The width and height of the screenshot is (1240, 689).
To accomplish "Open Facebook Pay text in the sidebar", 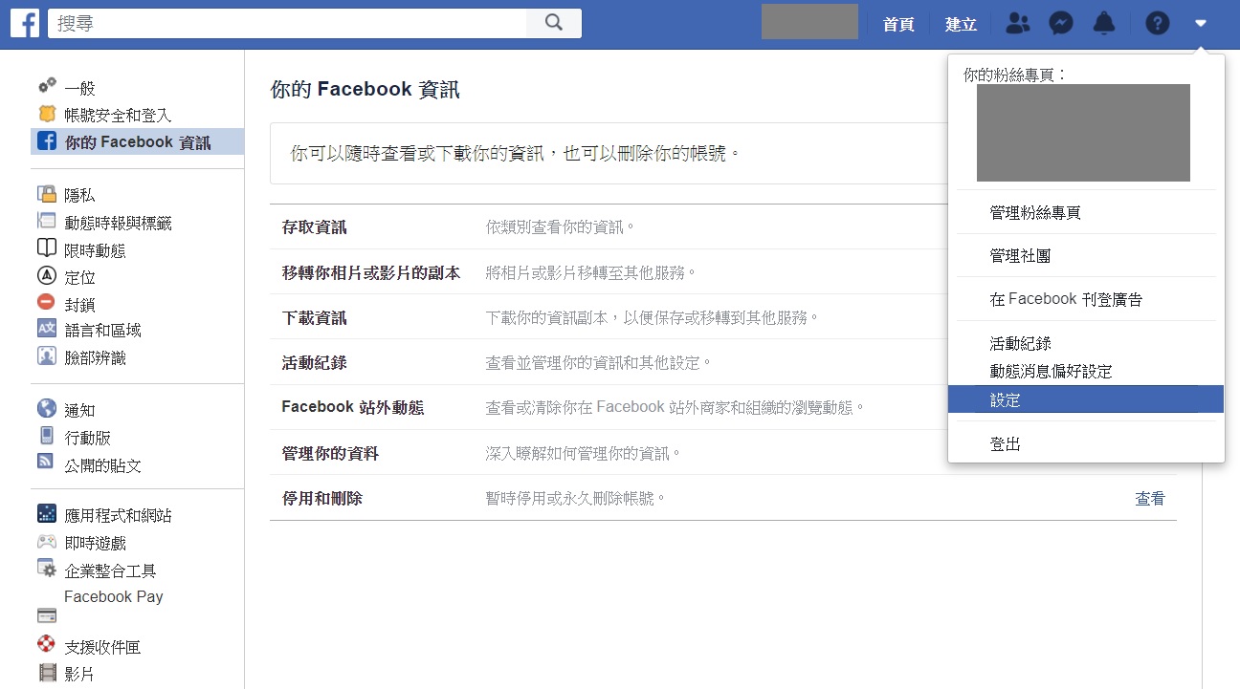I will (114, 596).
